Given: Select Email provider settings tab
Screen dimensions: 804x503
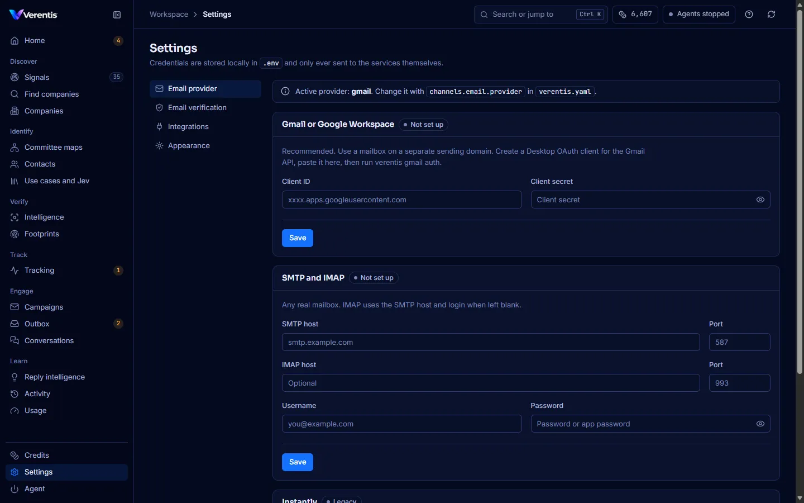Looking at the screenshot, I should [x=205, y=88].
